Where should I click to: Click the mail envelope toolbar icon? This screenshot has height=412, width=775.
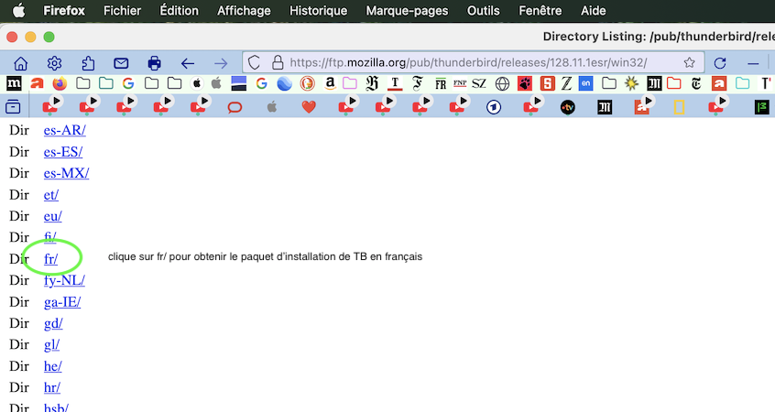pos(121,63)
